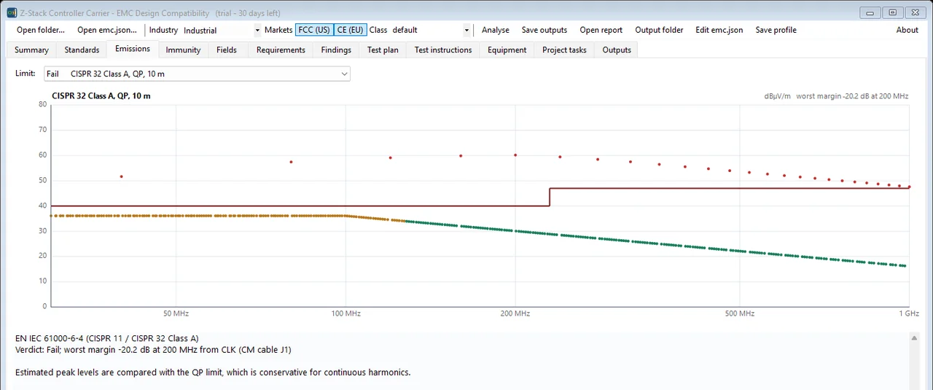Open the About item

pyautogui.click(x=907, y=30)
